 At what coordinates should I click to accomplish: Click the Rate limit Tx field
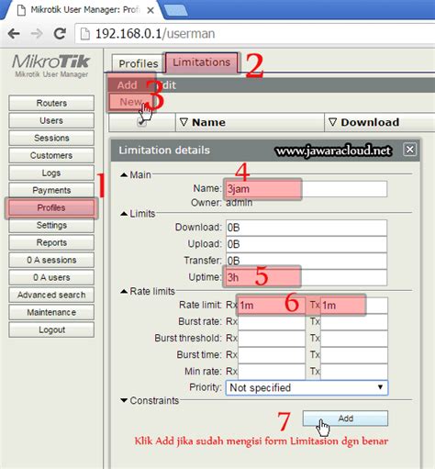click(354, 306)
